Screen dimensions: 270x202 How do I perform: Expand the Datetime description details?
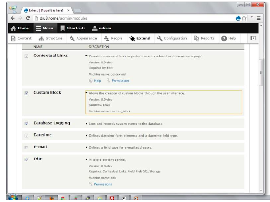coord(86,135)
